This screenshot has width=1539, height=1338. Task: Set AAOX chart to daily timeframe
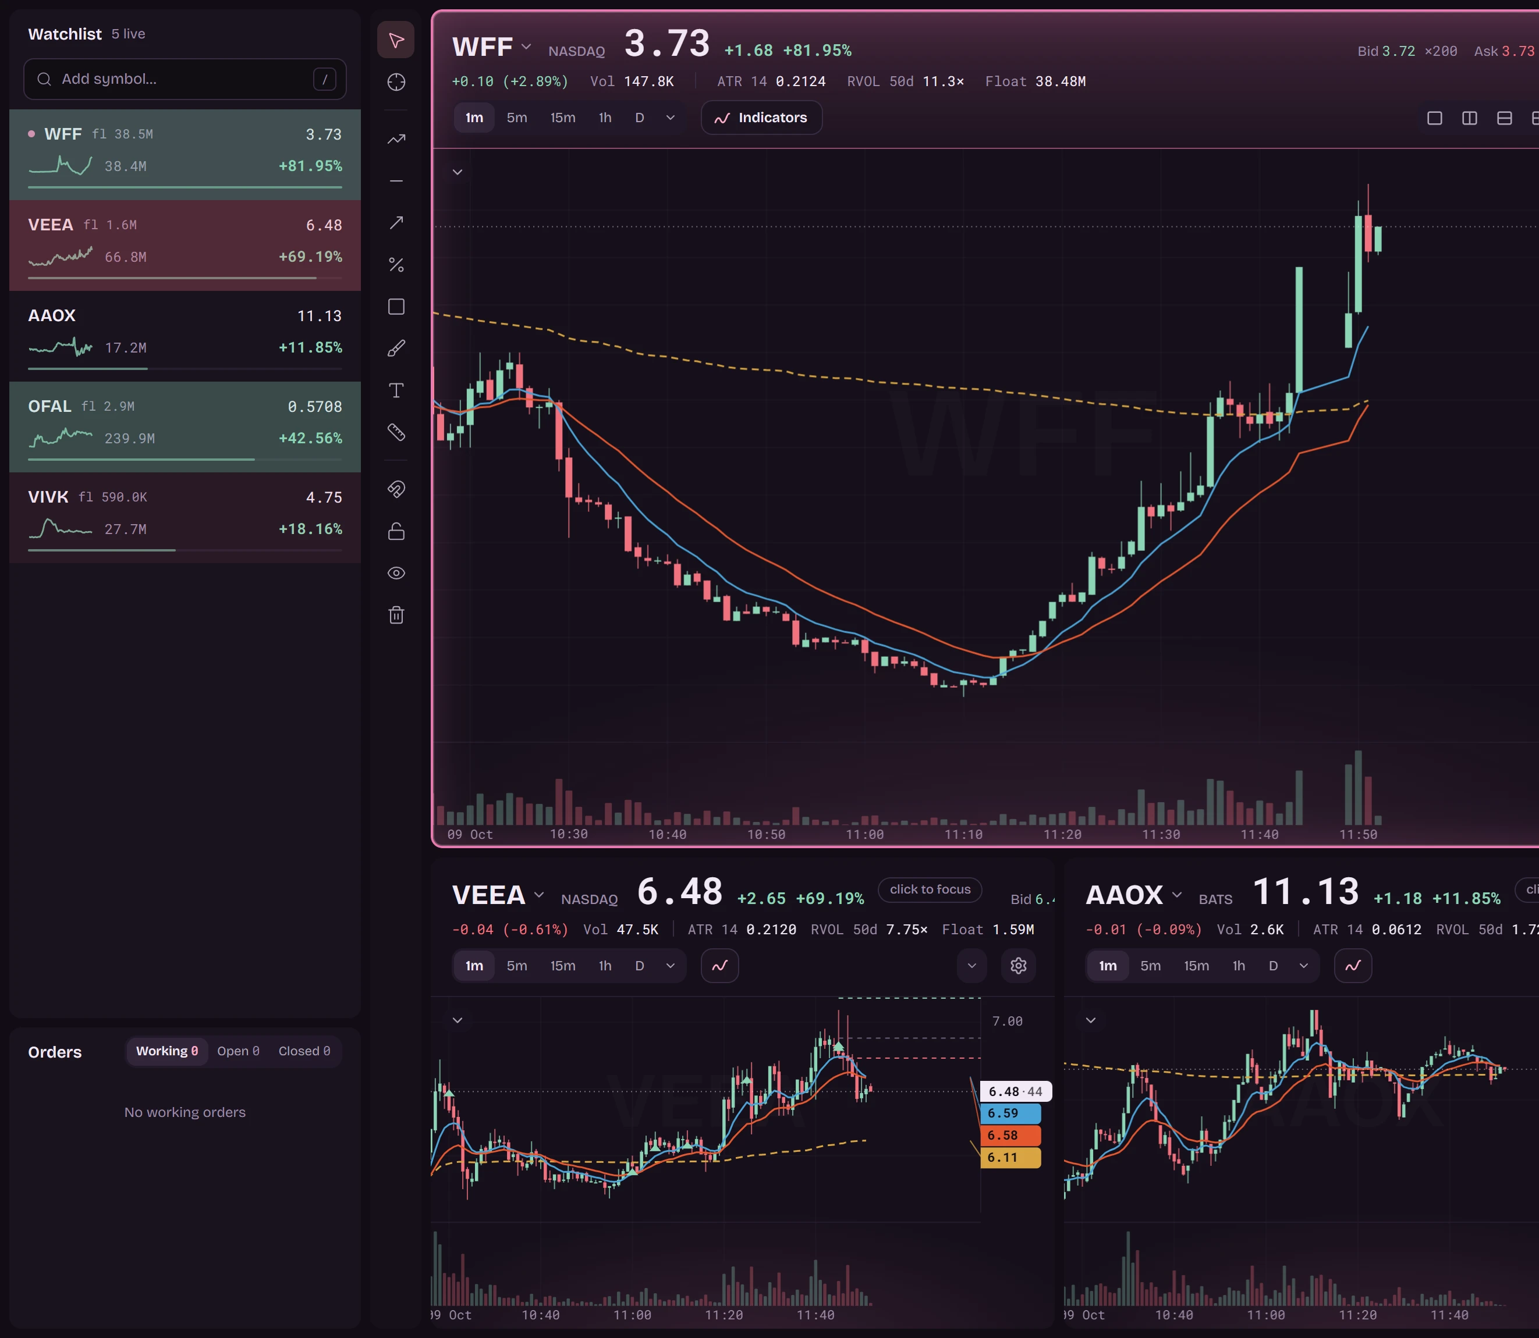point(1273,966)
